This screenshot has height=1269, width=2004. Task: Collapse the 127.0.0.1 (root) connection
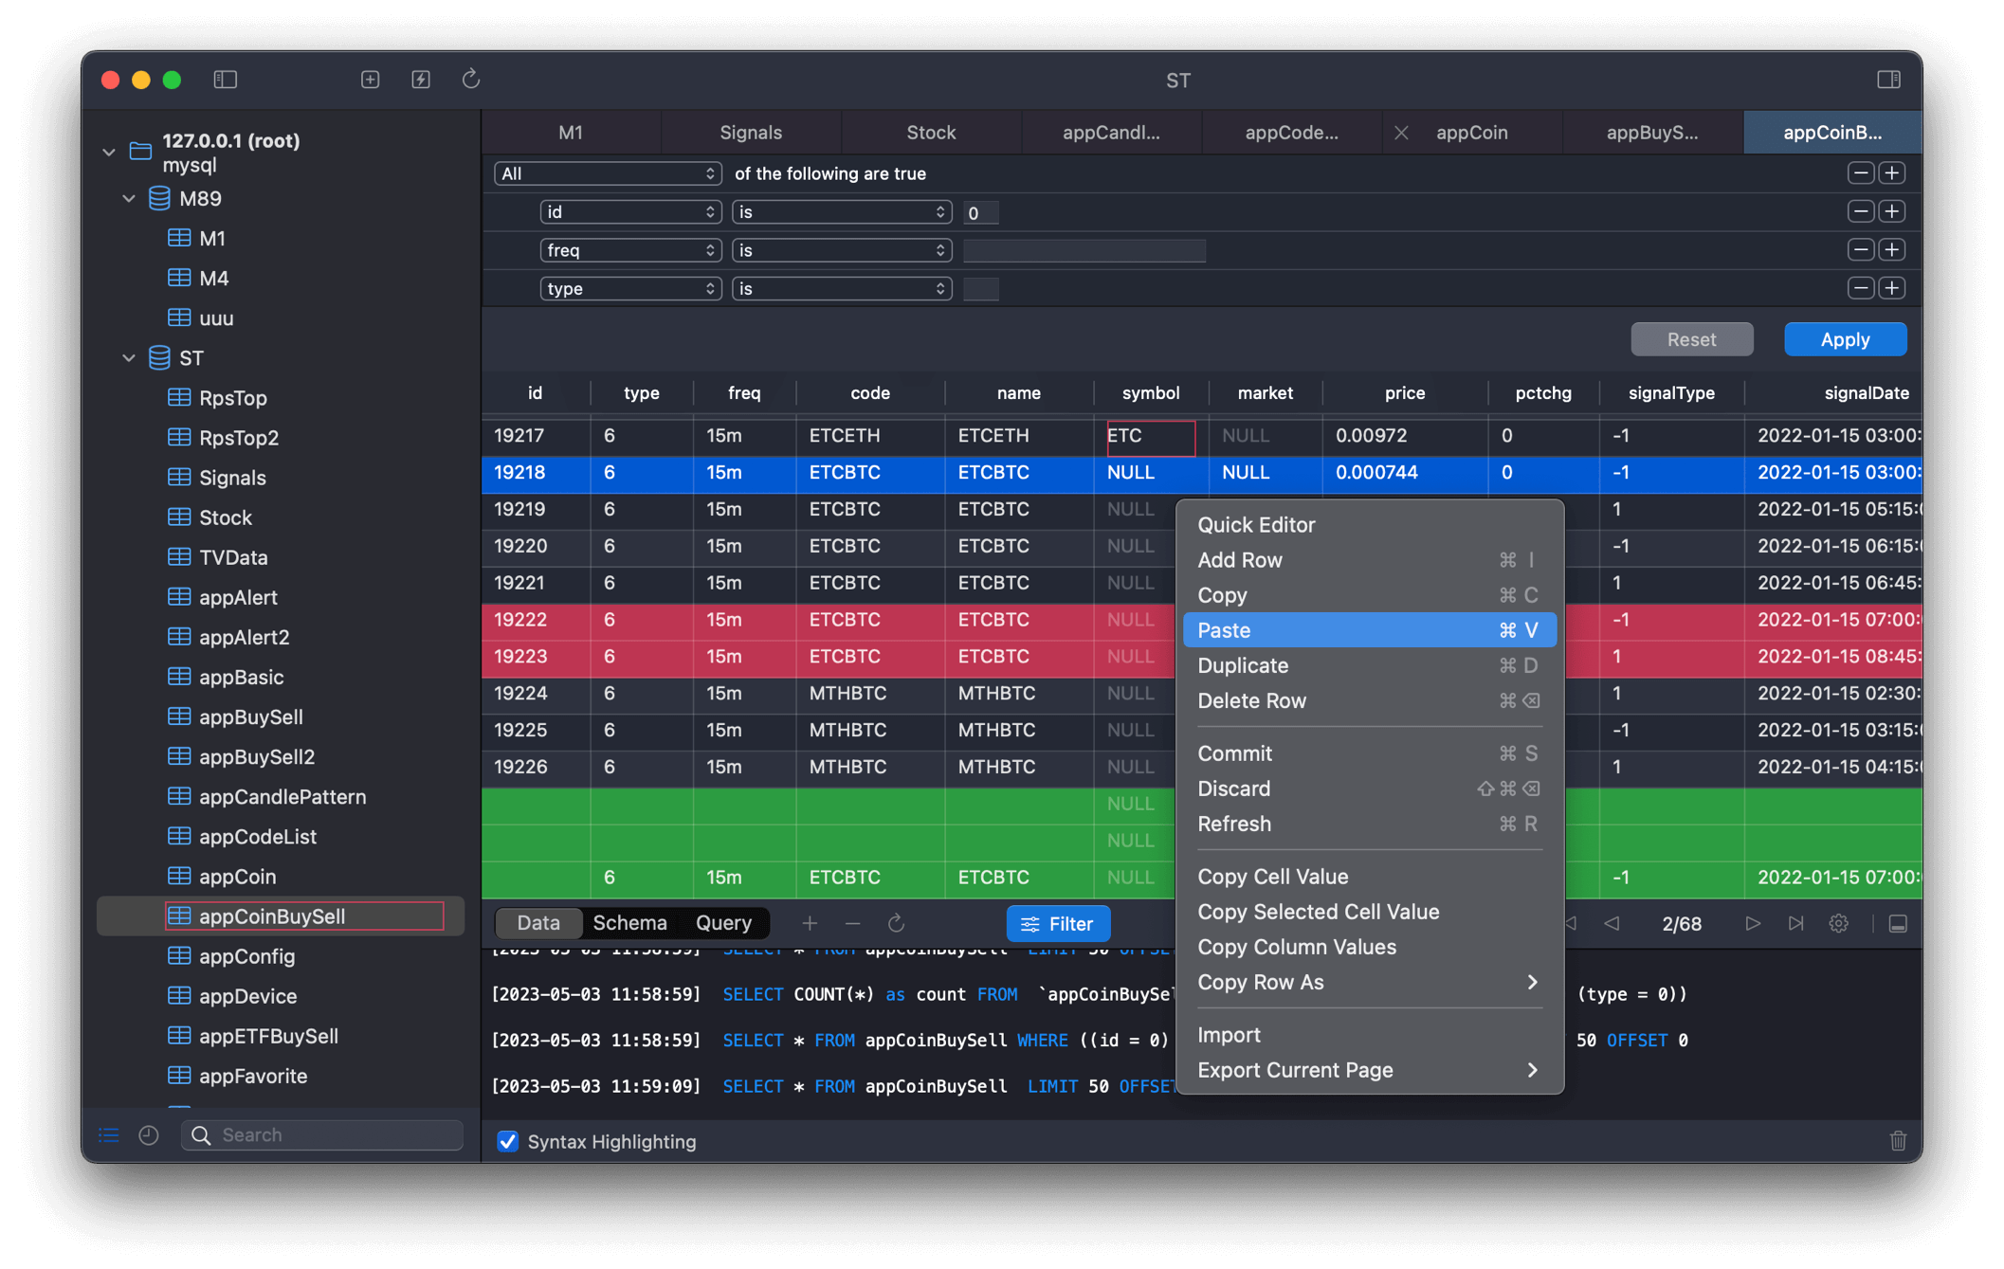point(109,152)
